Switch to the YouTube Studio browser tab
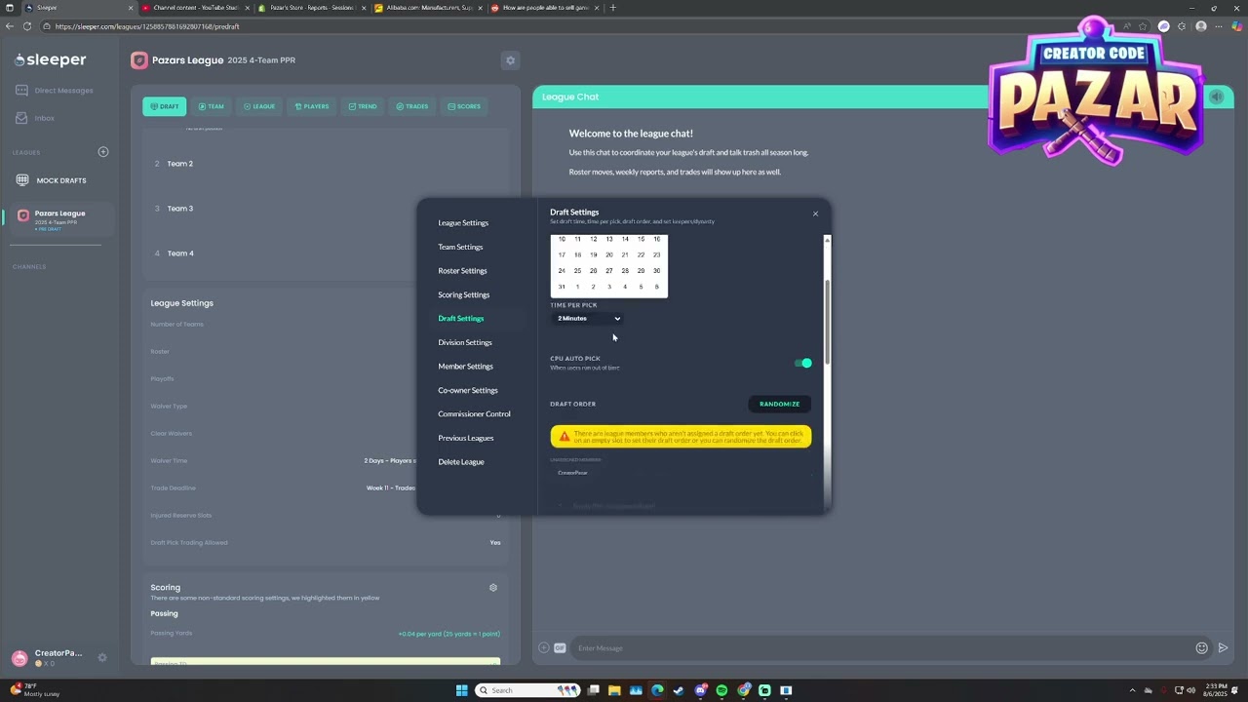This screenshot has width=1248, height=702. click(195, 8)
